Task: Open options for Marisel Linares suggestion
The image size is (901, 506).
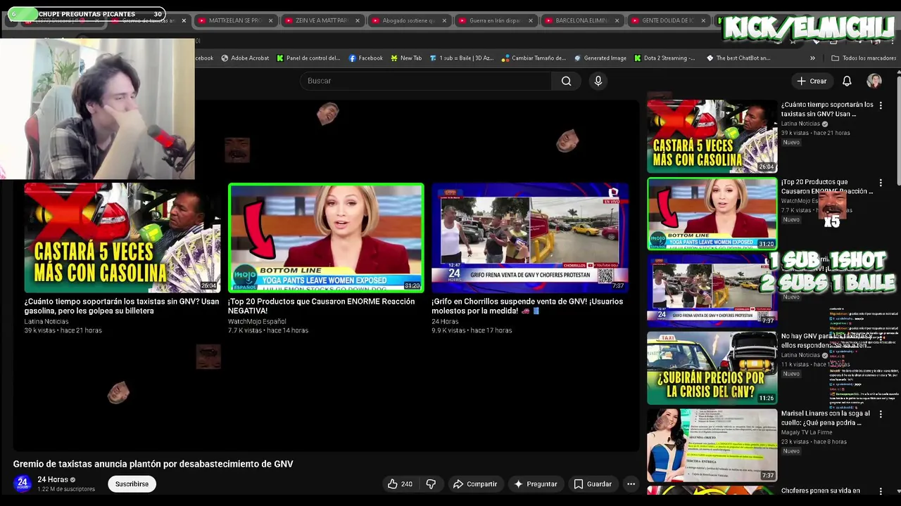Action: [881, 415]
